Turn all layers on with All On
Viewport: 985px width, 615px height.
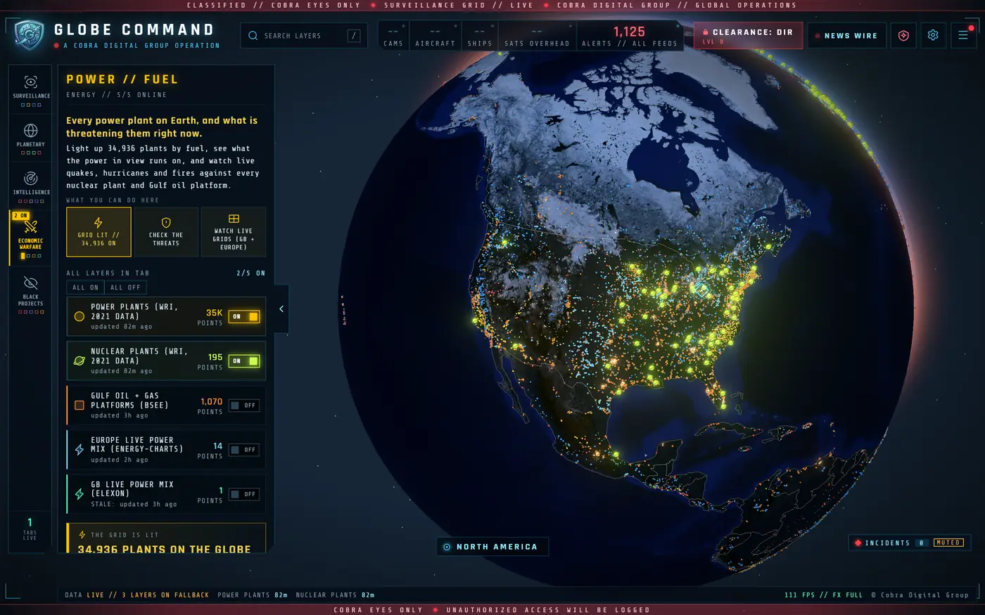click(86, 287)
